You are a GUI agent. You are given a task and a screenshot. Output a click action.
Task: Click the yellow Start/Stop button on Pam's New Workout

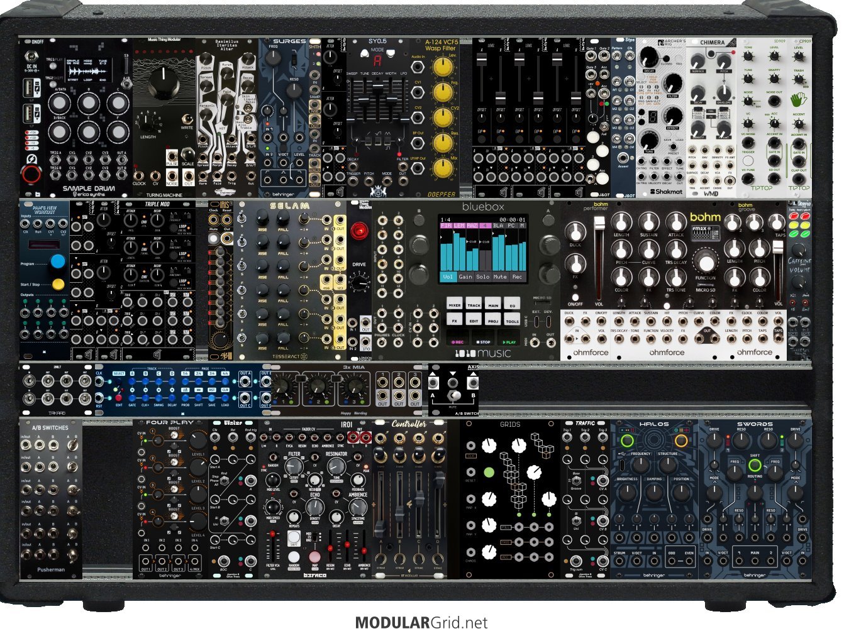tap(58, 284)
